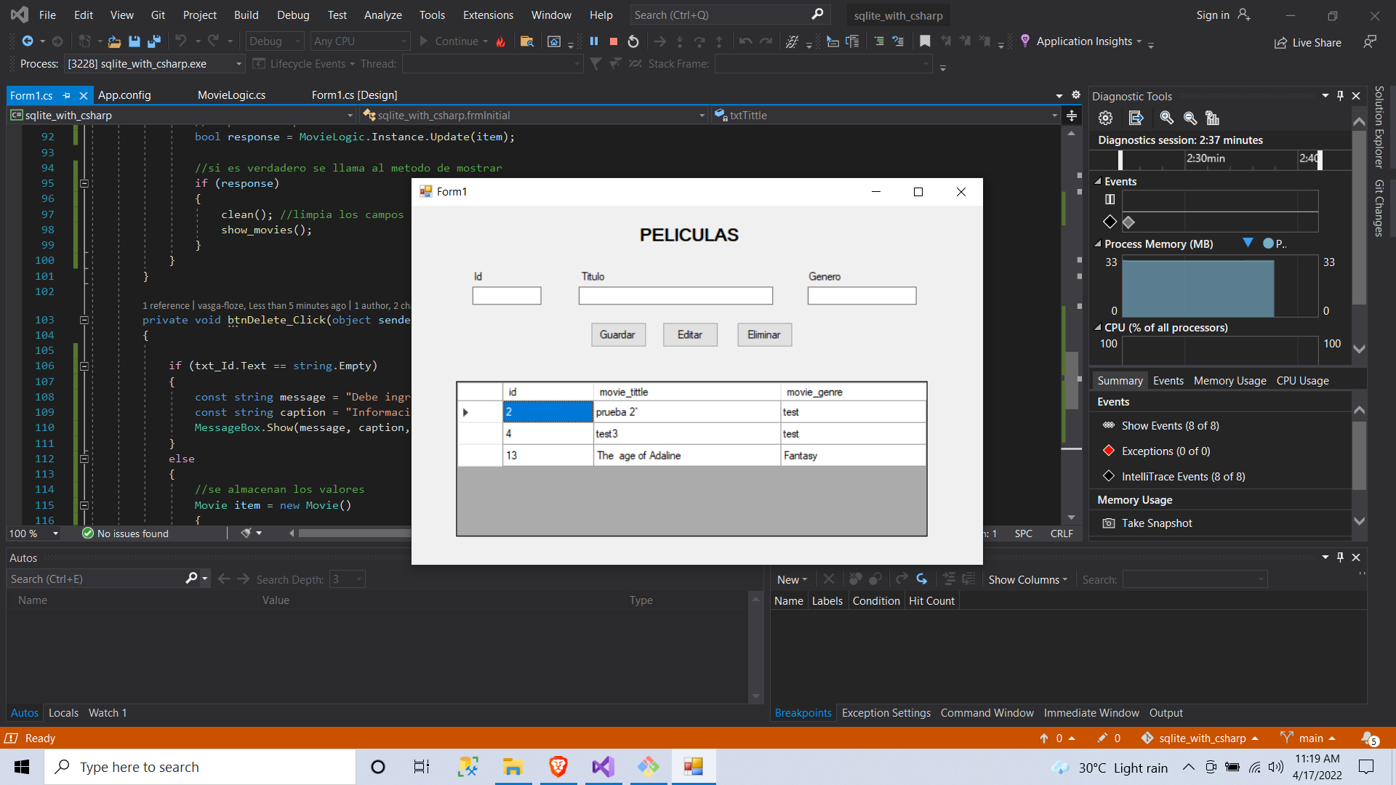This screenshot has height=785, width=1396.
Task: Open the Debug configuration dropdown
Action: point(275,41)
